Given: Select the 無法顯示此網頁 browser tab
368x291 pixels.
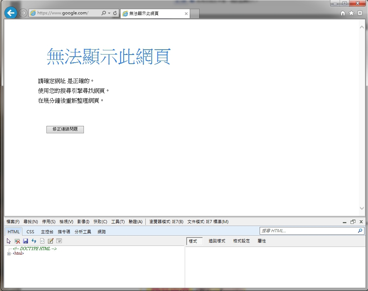Looking at the screenshot, I should coord(155,14).
